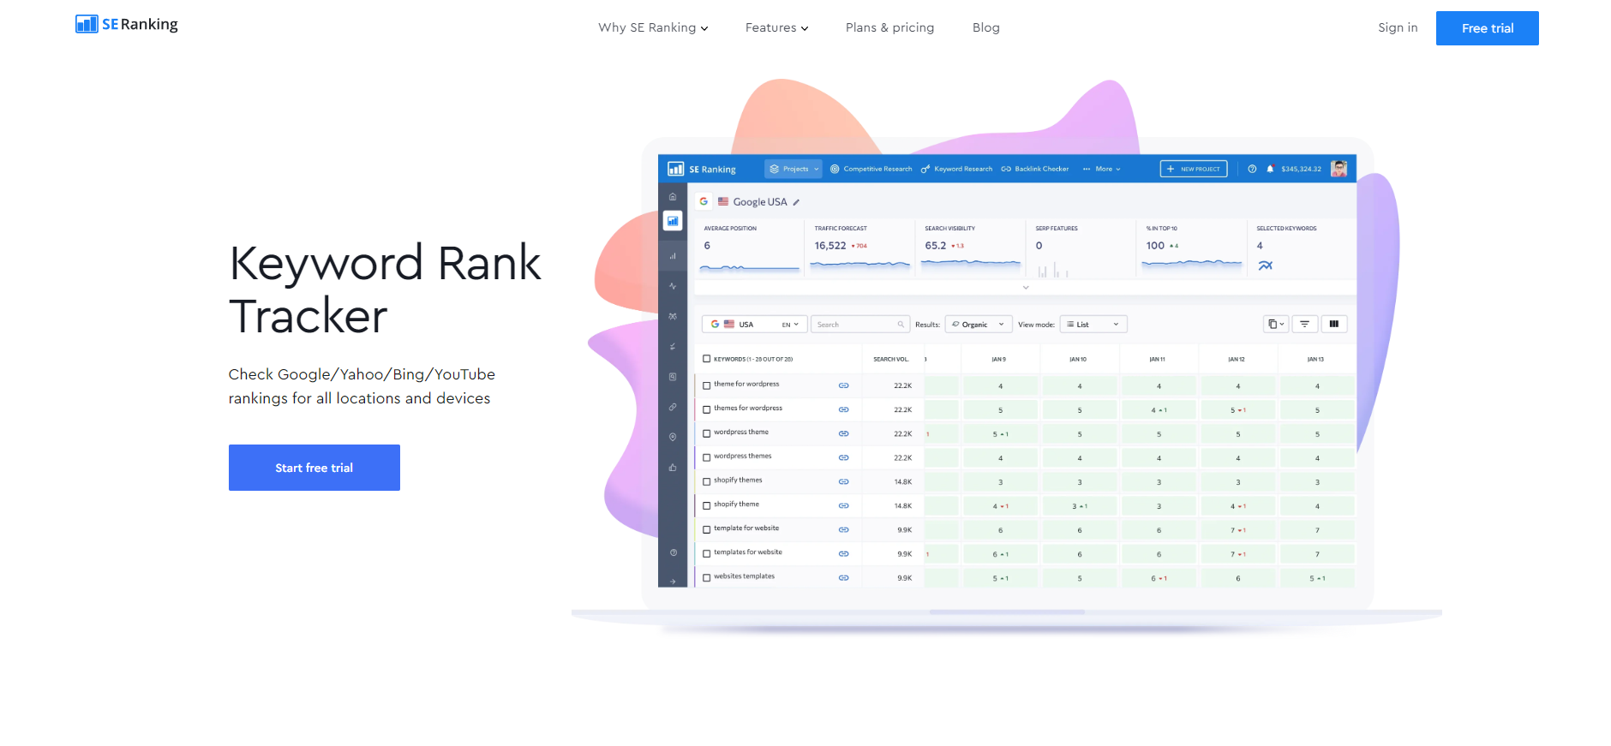This screenshot has height=746, width=1611.
Task: Open the filter icon button
Action: [1304, 324]
